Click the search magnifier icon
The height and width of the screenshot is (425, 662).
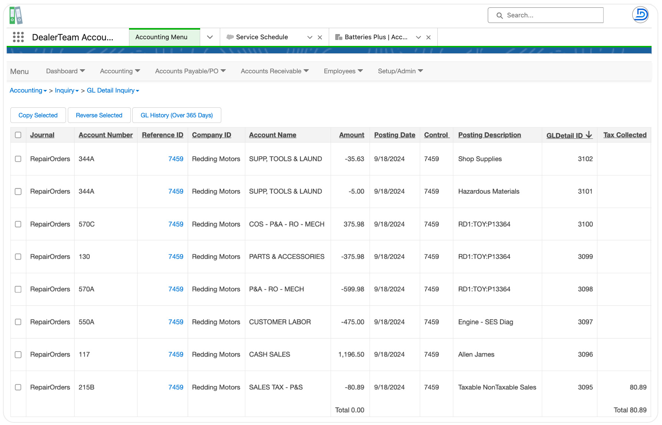click(x=500, y=16)
